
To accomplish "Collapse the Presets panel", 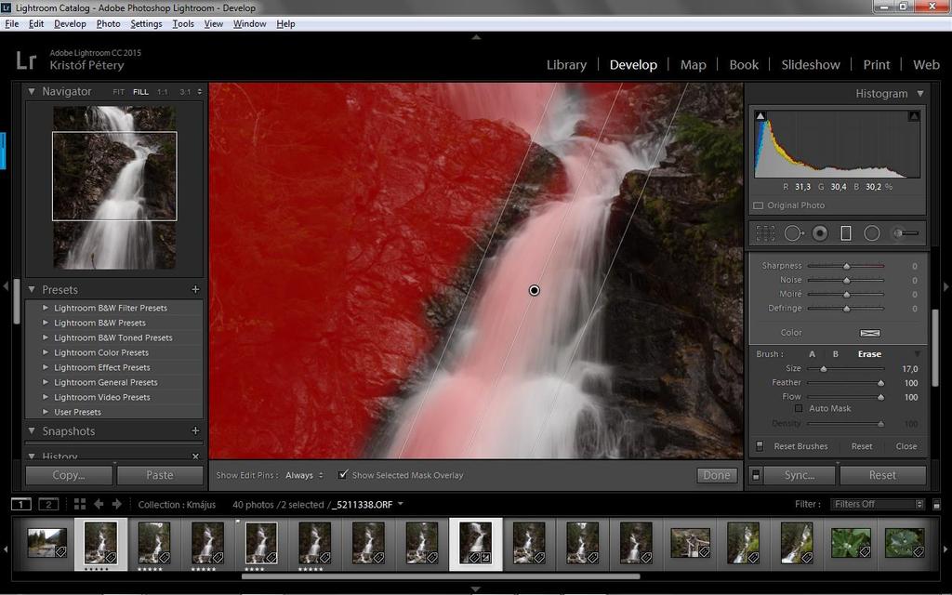I will 32,290.
